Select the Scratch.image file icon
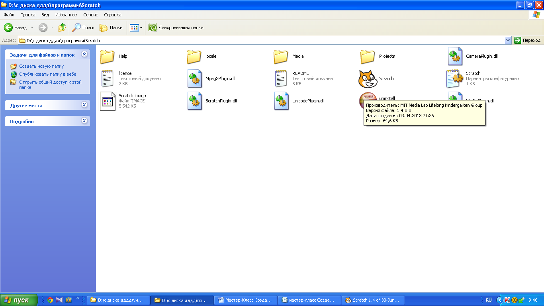The height and width of the screenshot is (306, 544). pos(108,101)
